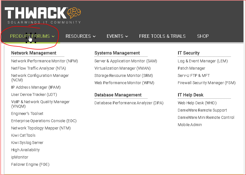246x175 pixels.
Task: Select VoIP & Network Quality Manager (VNQM)
Action: [40, 104]
